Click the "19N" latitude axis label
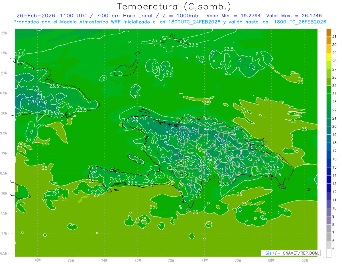The width and height of the screenshot is (342, 264). pyautogui.click(x=5, y=153)
